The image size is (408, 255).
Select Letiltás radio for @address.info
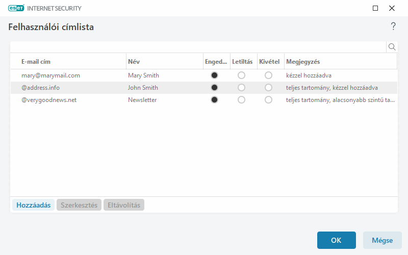pos(241,88)
